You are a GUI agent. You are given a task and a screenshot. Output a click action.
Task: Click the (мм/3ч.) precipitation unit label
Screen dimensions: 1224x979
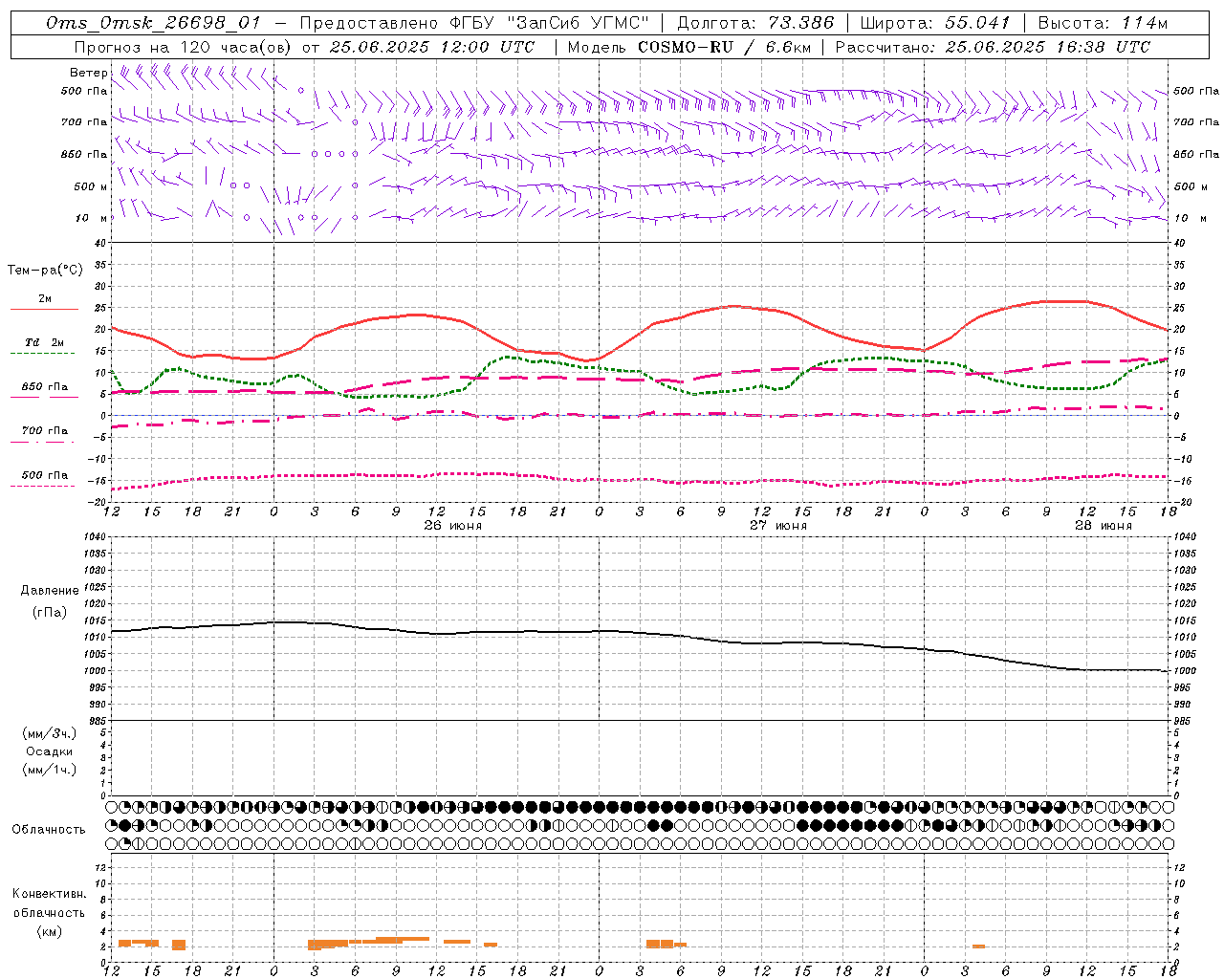tap(50, 733)
